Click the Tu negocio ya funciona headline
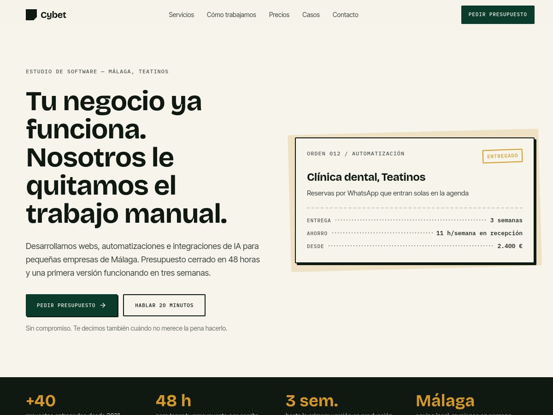This screenshot has width=553, height=415. coord(127,157)
